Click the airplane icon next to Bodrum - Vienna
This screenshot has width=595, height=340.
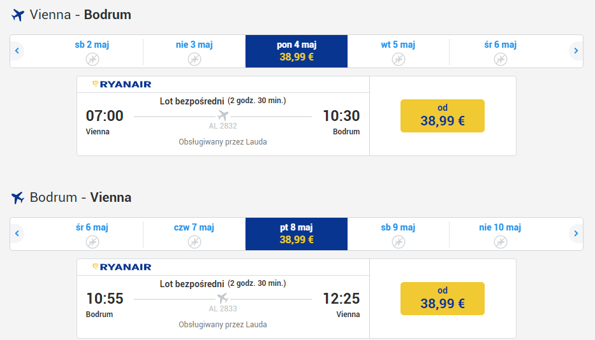click(18, 198)
